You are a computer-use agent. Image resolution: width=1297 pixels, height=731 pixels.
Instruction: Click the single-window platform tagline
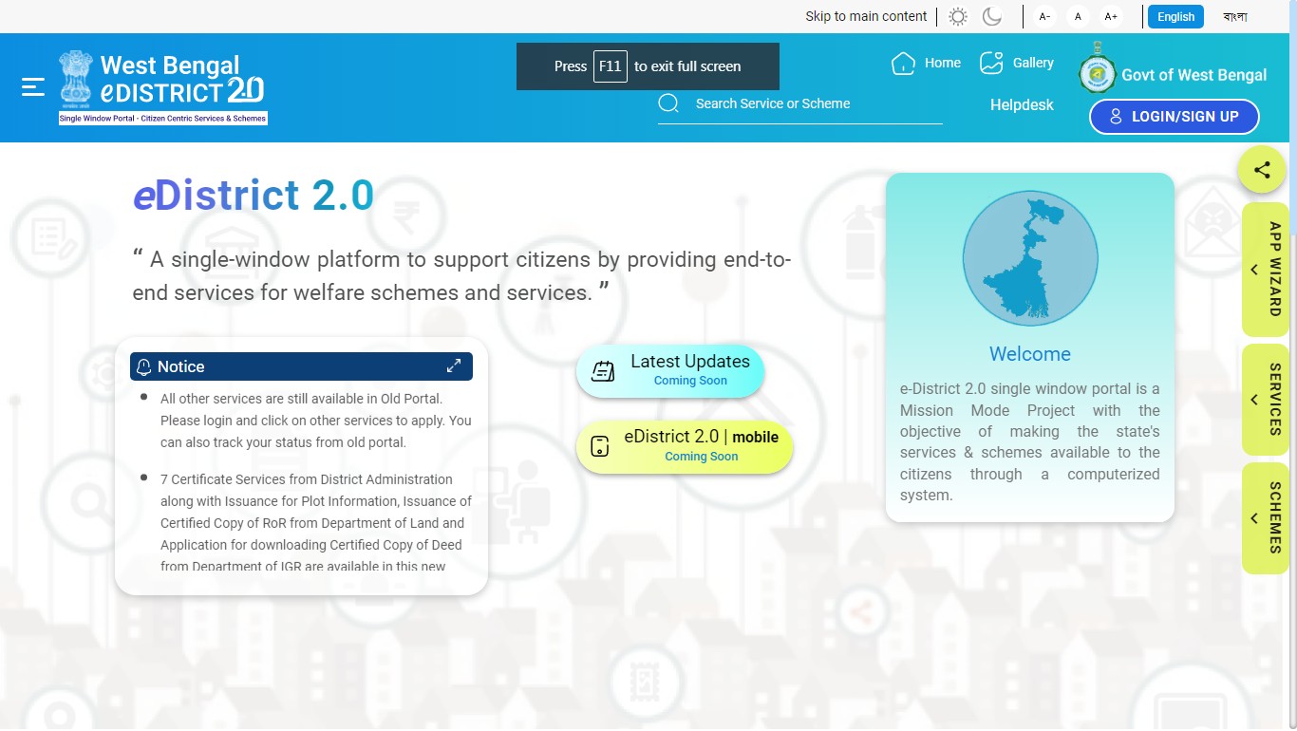[x=461, y=275]
